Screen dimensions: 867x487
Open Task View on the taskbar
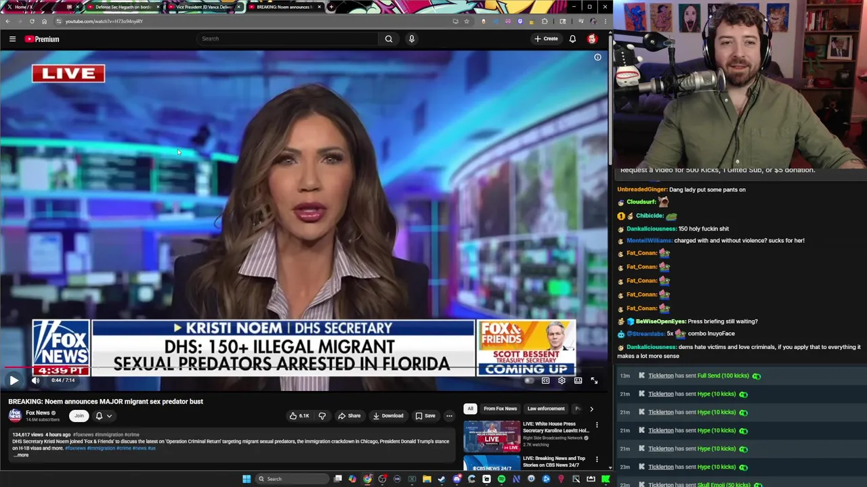coord(338,479)
